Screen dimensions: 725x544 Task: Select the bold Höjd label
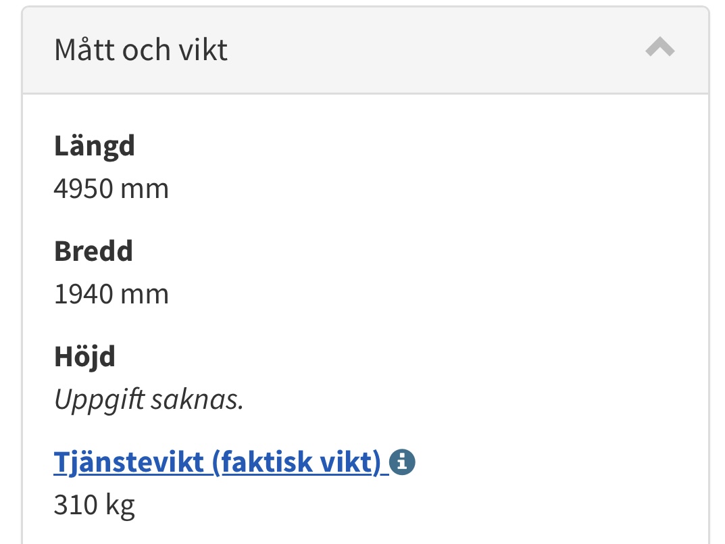[84, 357]
